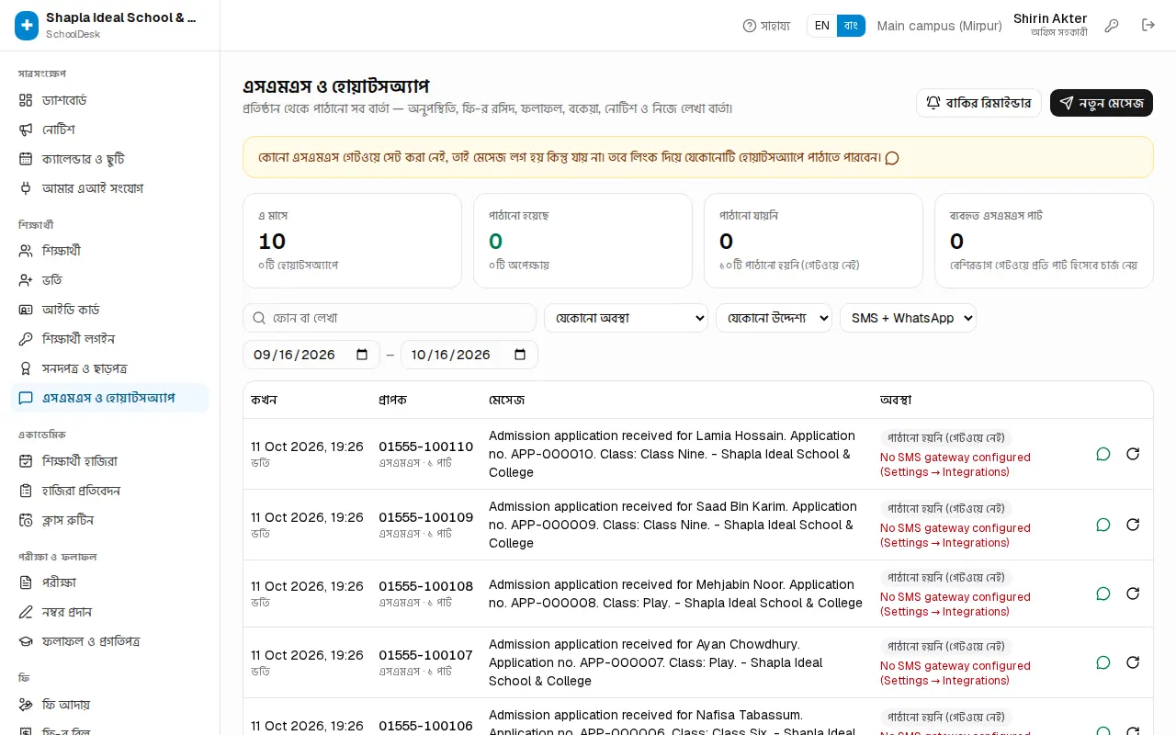The height and width of the screenshot is (735, 1176).
Task: Click the phone or text search field
Action: click(390, 318)
